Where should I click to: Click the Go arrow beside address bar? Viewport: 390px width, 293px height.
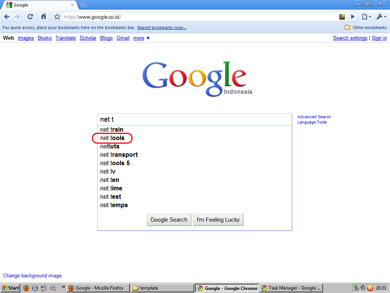pyautogui.click(x=353, y=17)
